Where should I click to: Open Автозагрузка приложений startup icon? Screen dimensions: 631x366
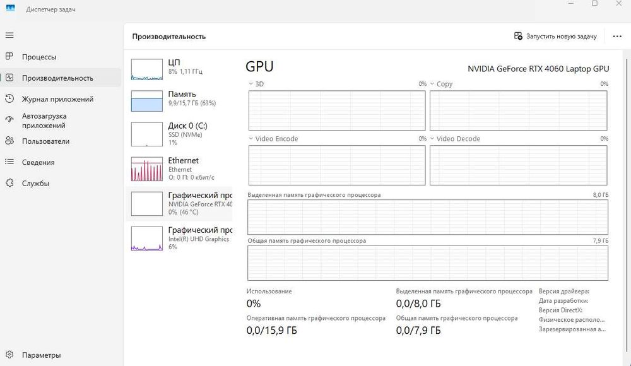pyautogui.click(x=9, y=119)
